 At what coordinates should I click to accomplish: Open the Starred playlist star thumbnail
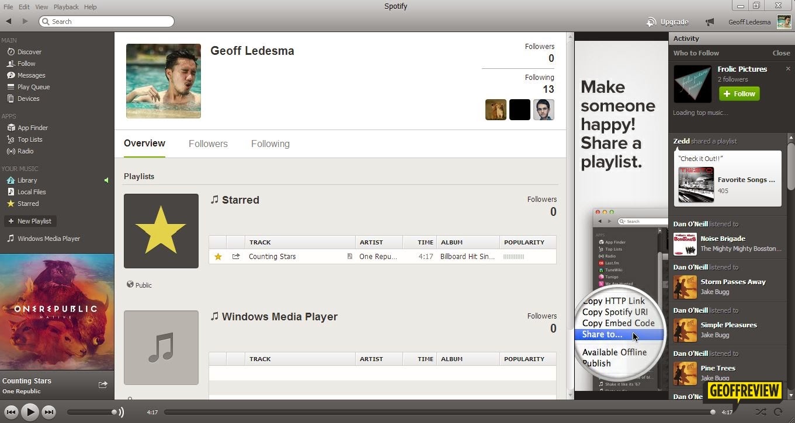tap(161, 231)
